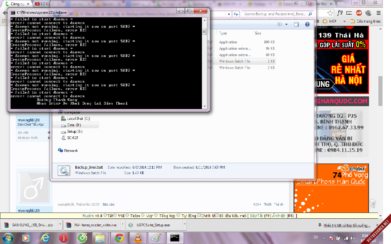The width and height of the screenshot is (391, 244).
Task: Refresh the Explorer address bar
Action: click(x=236, y=14)
